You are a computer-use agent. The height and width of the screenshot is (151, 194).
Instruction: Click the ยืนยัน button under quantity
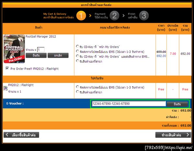click(36, 55)
